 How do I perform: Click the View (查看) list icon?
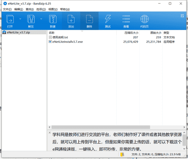[x=126, y=19]
